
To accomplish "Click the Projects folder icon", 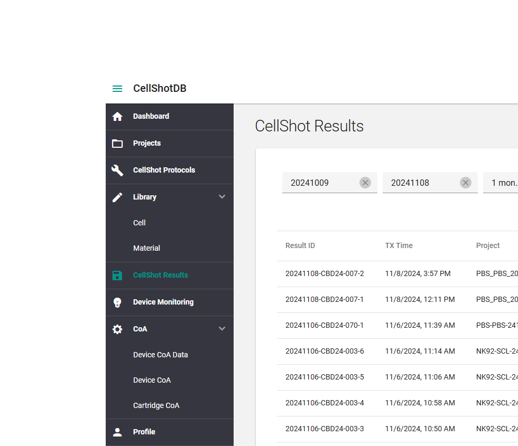I will (117, 144).
